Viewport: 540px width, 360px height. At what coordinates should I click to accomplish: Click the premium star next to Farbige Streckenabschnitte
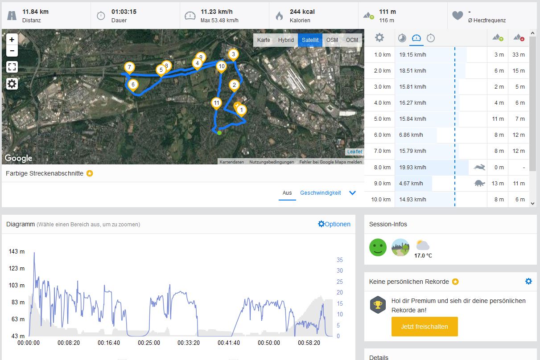[x=90, y=173]
